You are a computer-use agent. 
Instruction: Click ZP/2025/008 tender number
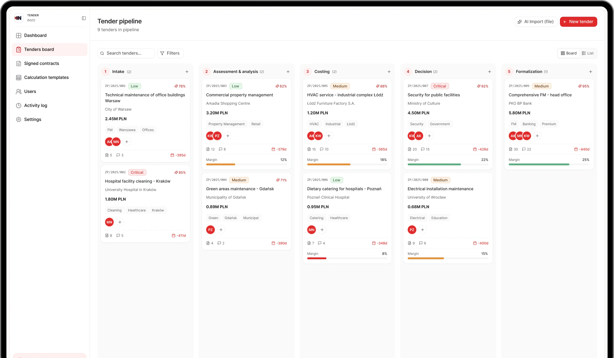pyautogui.click(x=418, y=180)
